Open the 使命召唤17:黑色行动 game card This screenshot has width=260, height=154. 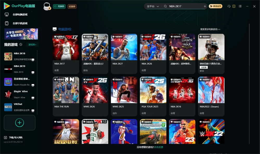pyautogui.click(x=211, y=54)
